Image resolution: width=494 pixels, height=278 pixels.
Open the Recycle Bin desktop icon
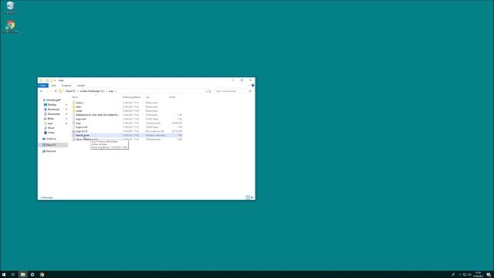pyautogui.click(x=10, y=7)
